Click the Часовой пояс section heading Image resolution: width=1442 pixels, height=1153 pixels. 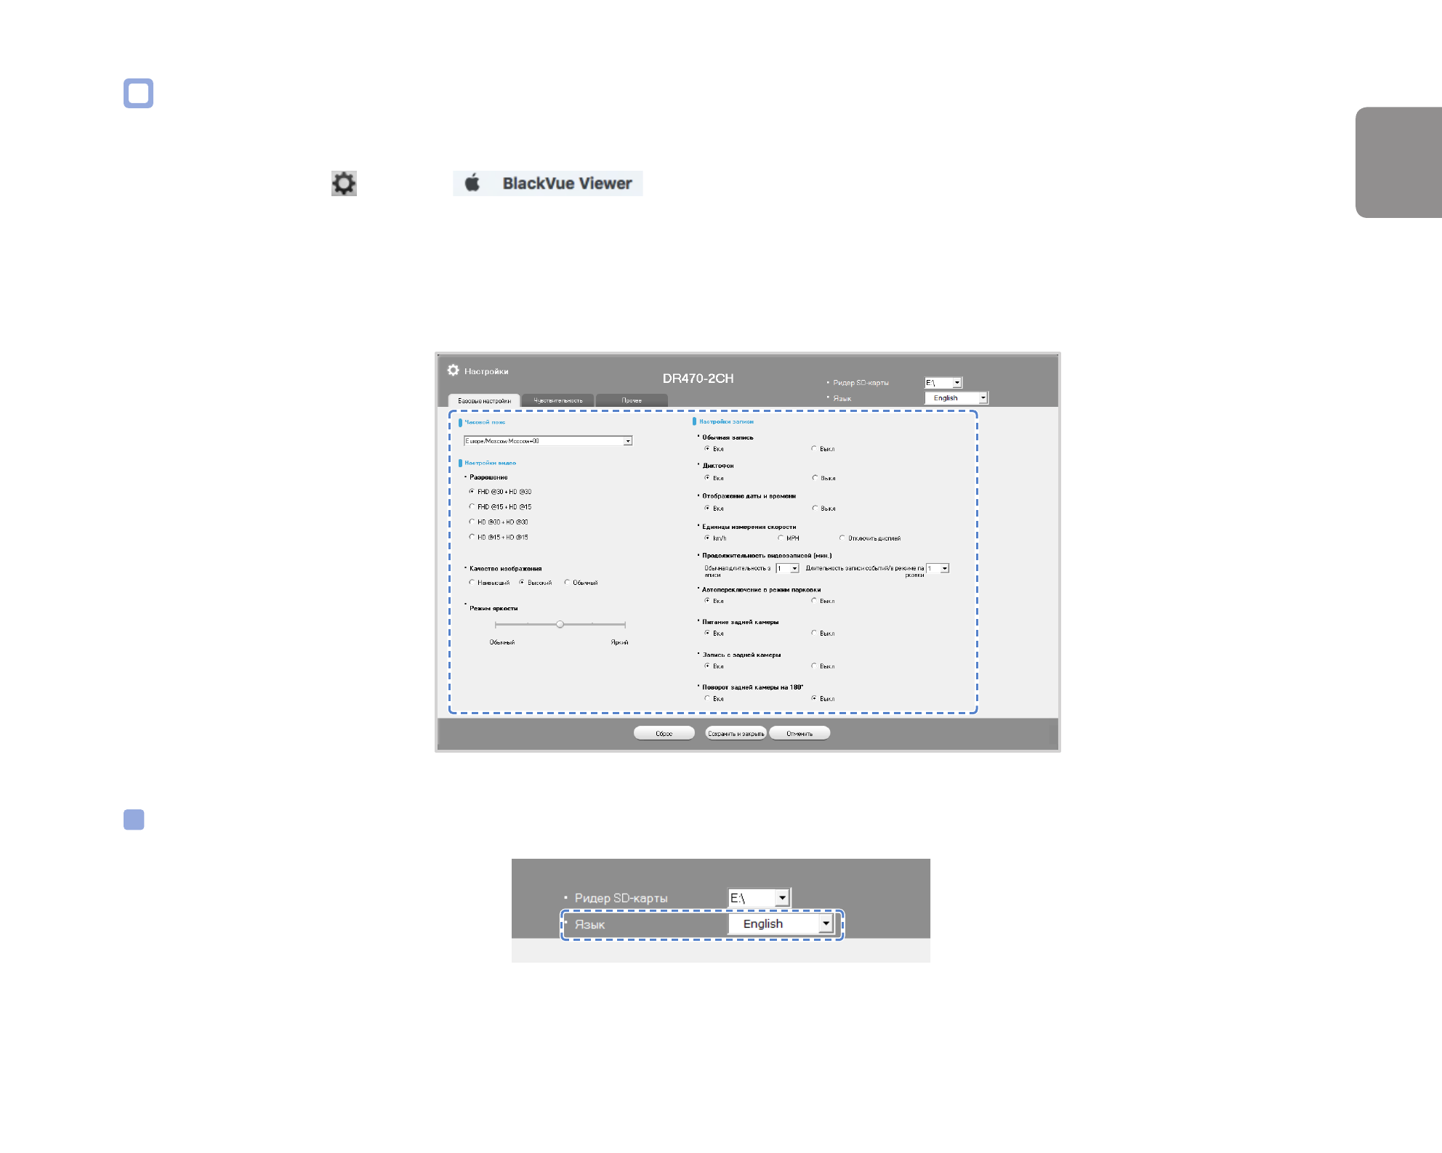point(485,422)
